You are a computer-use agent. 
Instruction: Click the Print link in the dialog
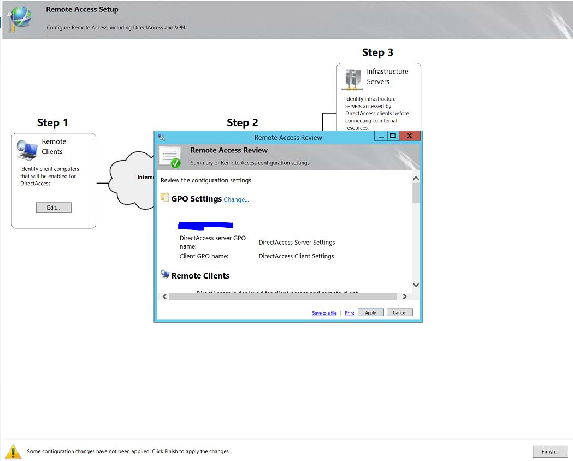tap(349, 313)
